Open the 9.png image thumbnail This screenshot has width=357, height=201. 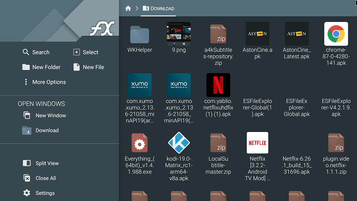pyautogui.click(x=179, y=34)
